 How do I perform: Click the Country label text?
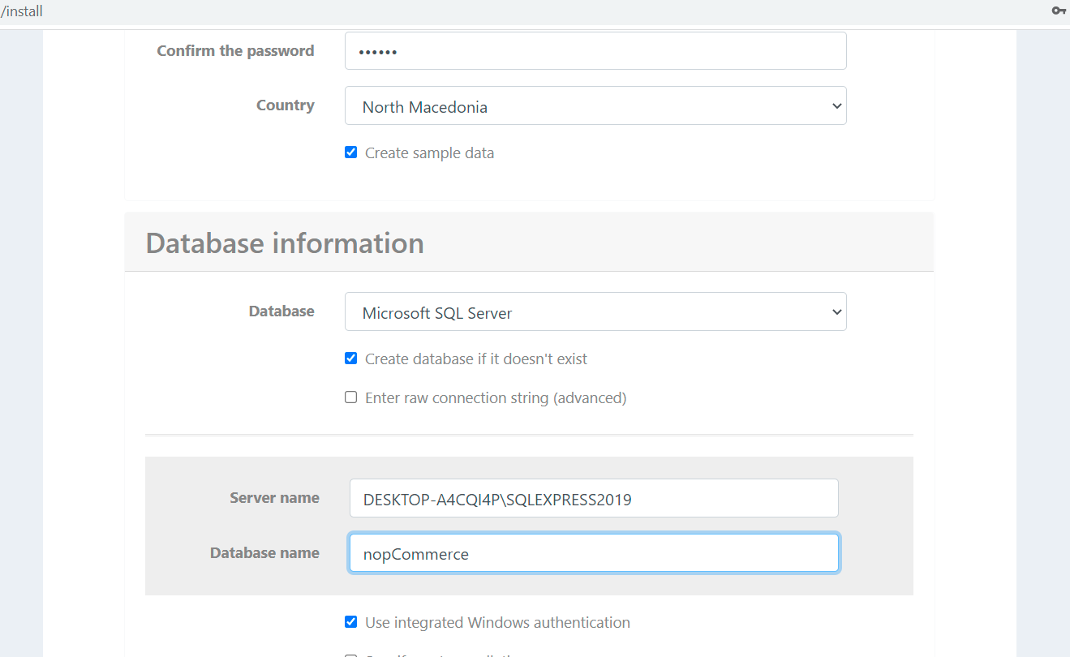coord(285,105)
